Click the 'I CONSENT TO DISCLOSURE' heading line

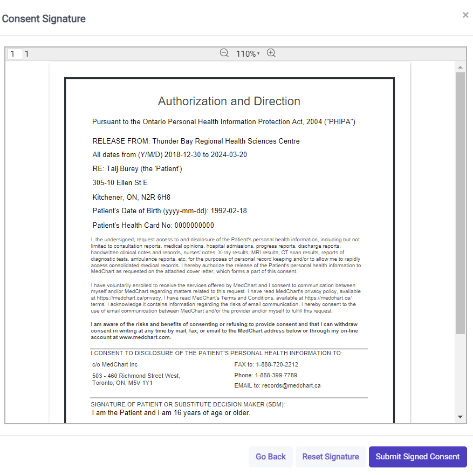click(x=217, y=353)
